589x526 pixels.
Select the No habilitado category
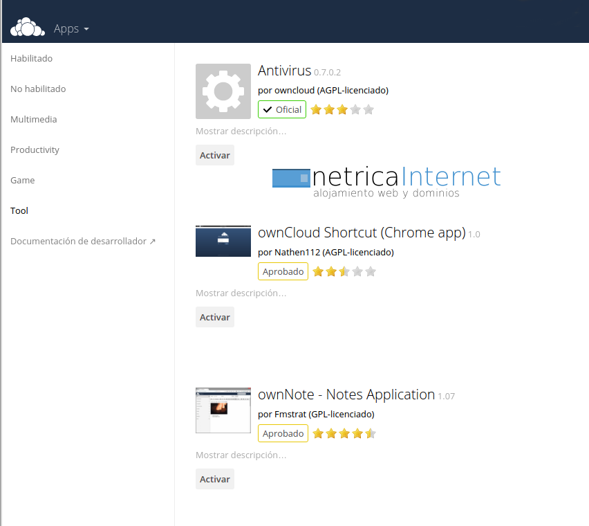coord(38,89)
